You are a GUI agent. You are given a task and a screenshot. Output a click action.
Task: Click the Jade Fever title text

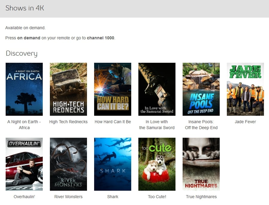point(245,122)
